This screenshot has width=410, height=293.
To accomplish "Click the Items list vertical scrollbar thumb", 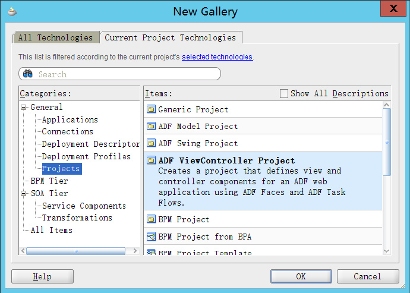I will pyautogui.click(x=387, y=142).
